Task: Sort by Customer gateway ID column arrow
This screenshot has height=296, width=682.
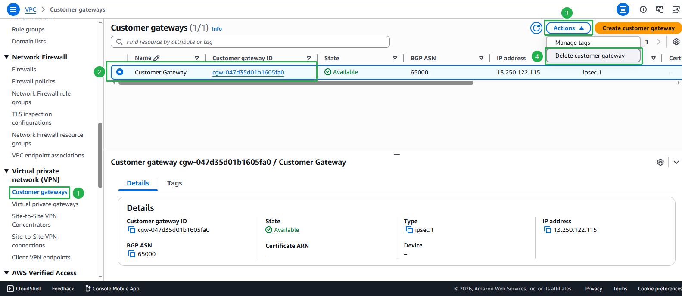Action: point(309,58)
